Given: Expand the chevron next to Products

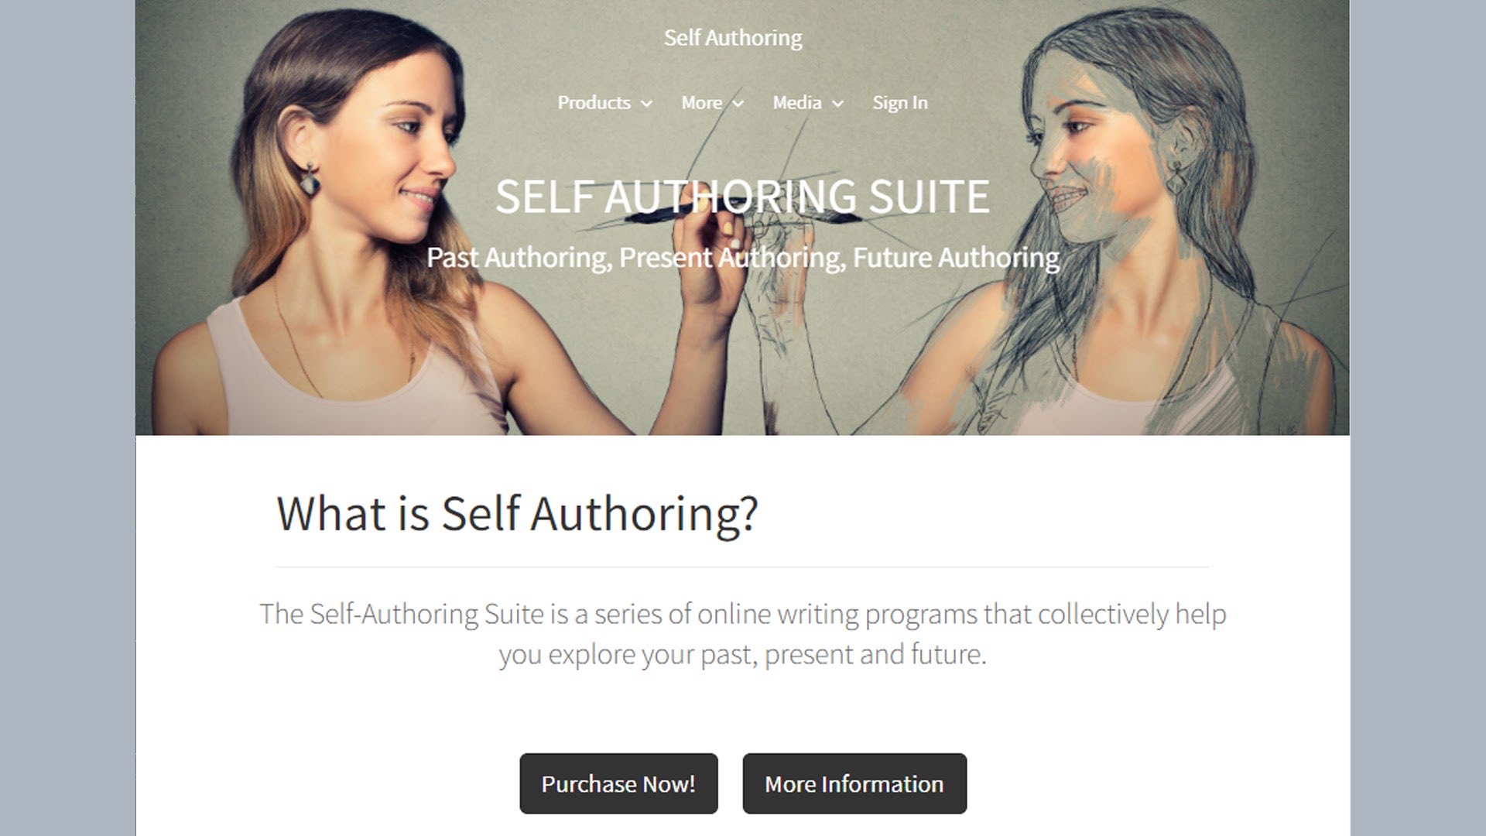Looking at the screenshot, I should click(646, 104).
